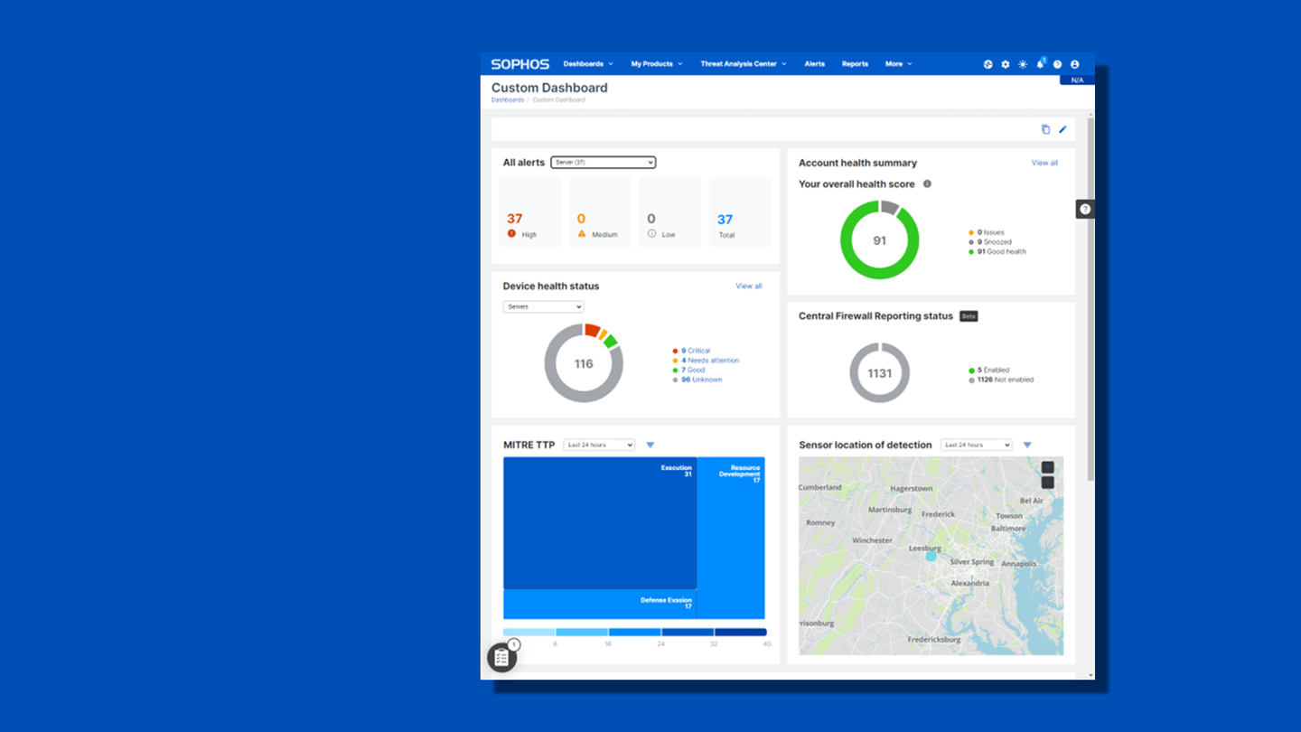Image resolution: width=1301 pixels, height=732 pixels.
Task: Click View all for Device health status
Action: [748, 286]
